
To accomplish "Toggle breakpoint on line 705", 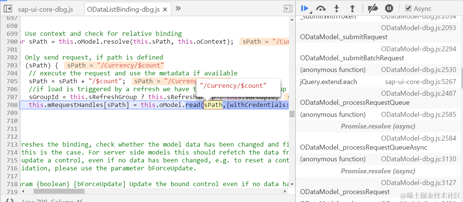I will 12,81.
